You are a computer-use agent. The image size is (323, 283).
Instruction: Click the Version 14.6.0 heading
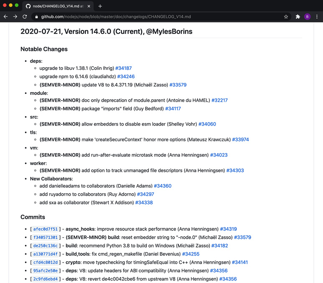click(x=106, y=31)
